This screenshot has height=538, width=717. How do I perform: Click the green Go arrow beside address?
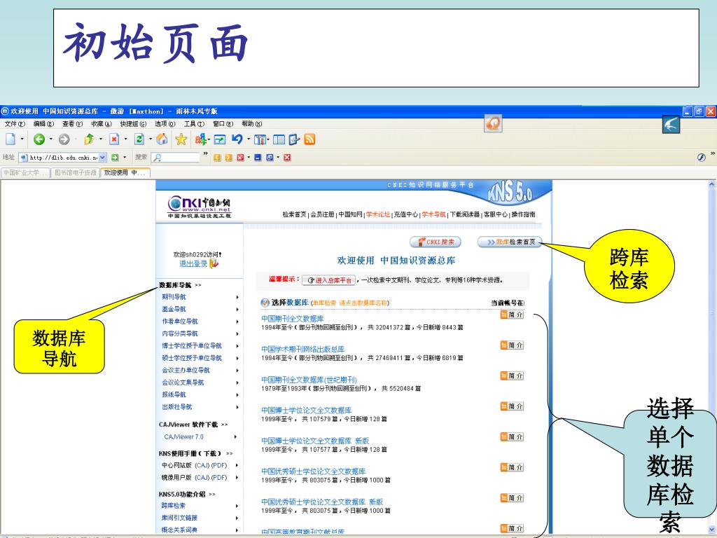click(115, 158)
